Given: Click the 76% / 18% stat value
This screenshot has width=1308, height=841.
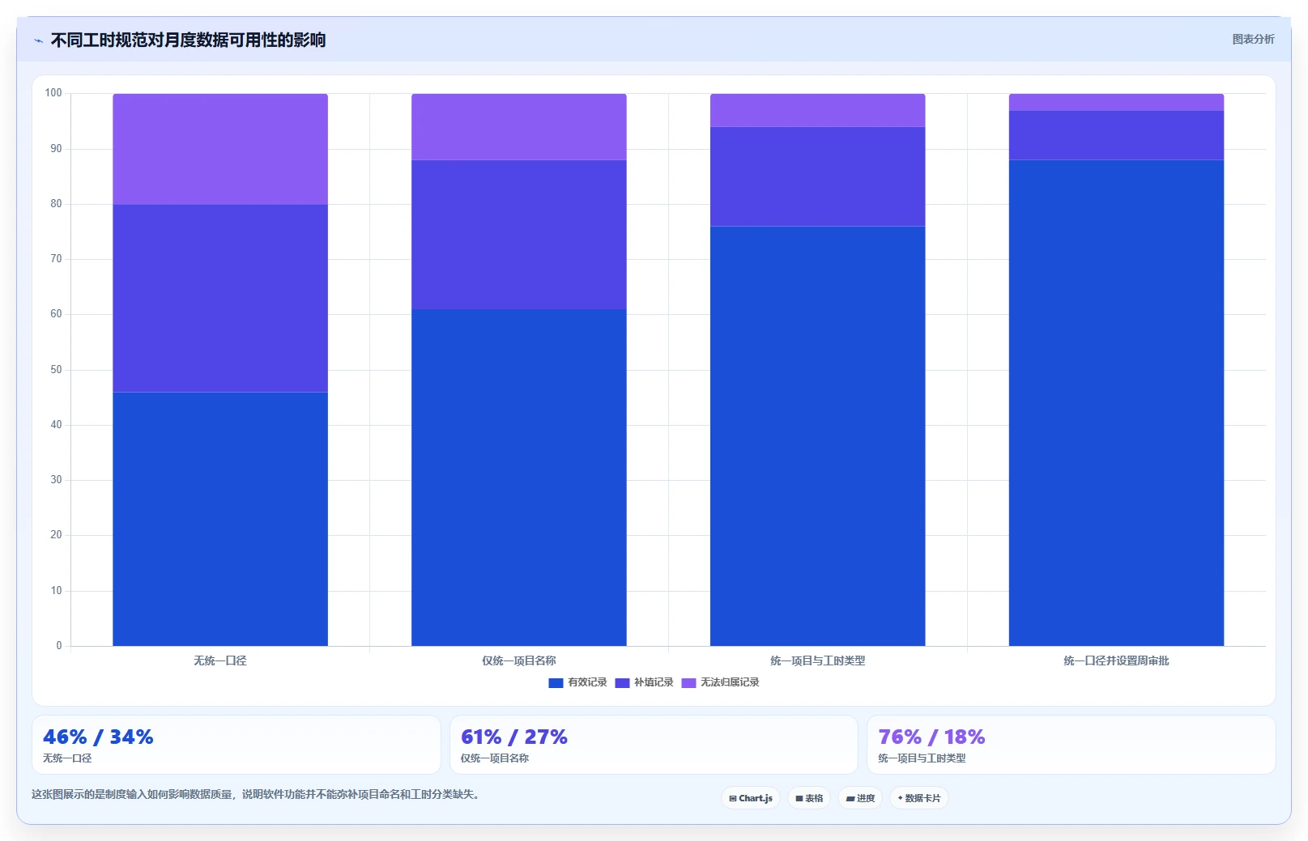Looking at the screenshot, I should 931,737.
